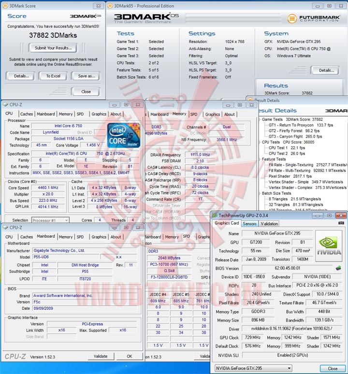Select the Game Tests tree node

tap(272, 119)
